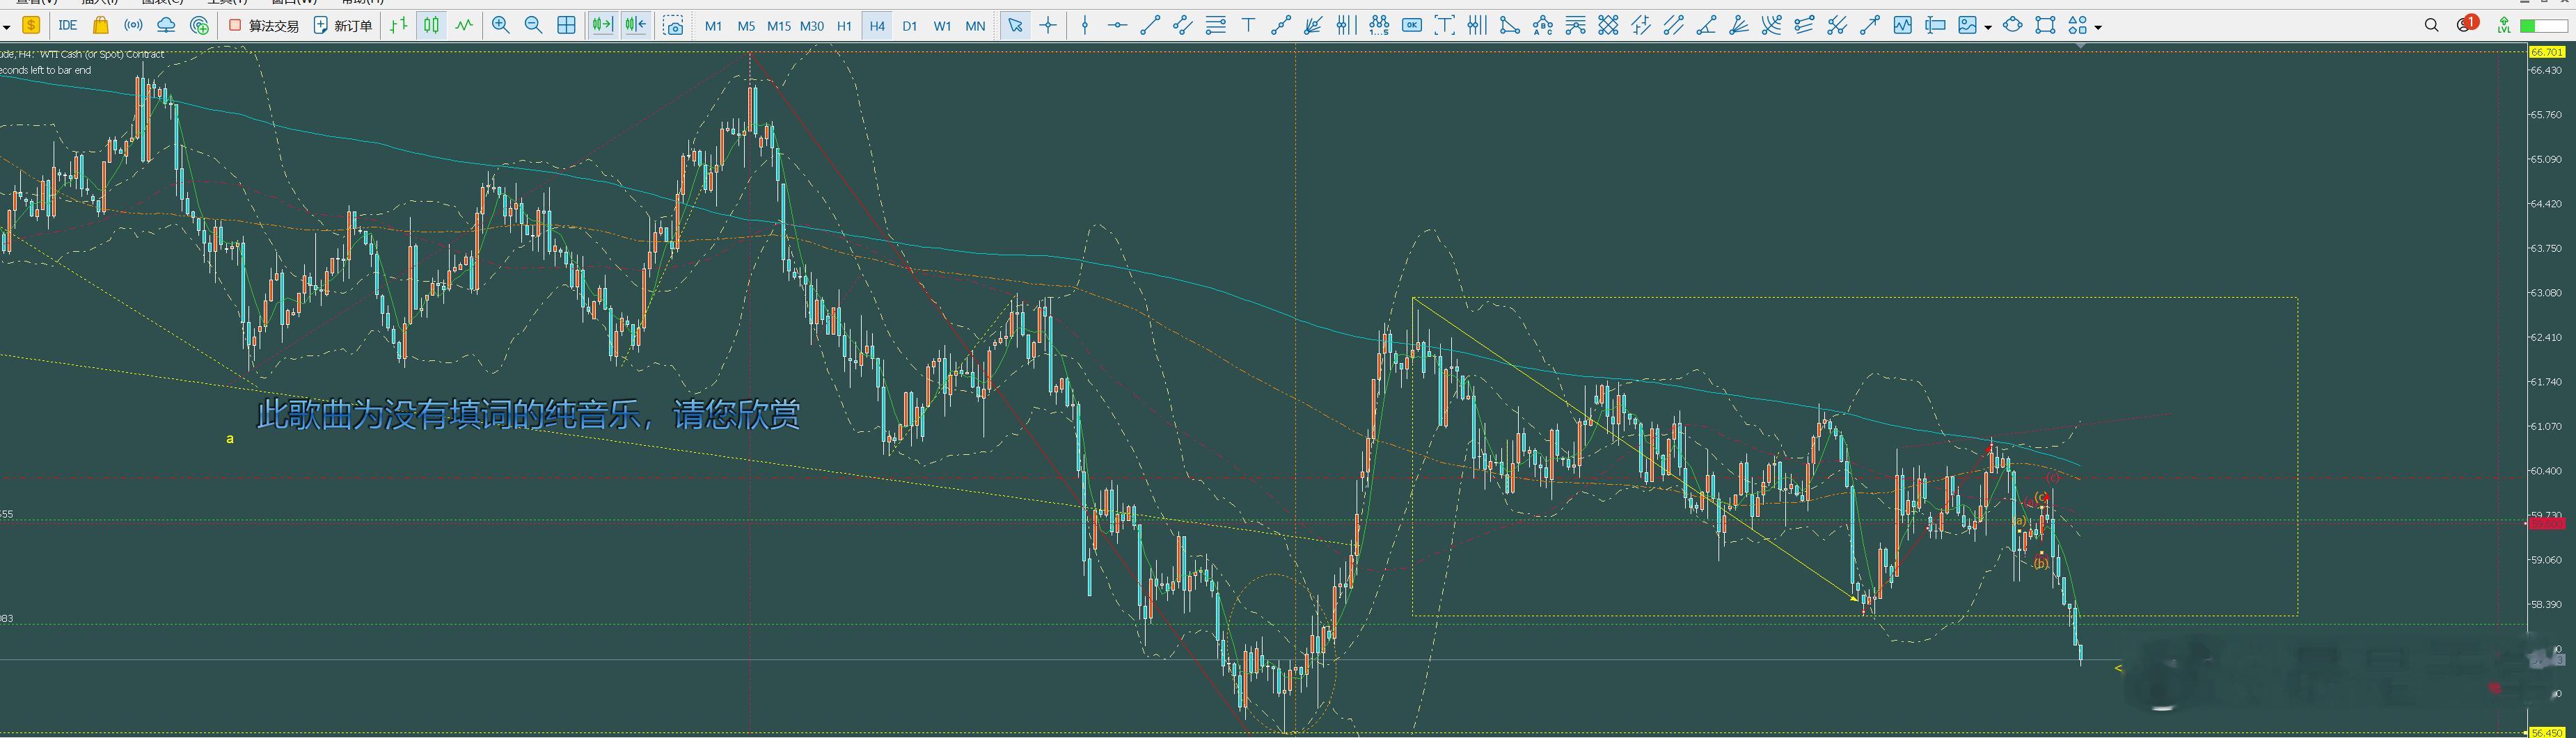Tile chart windows with grid icon
The height and width of the screenshot is (738, 2576).
(x=566, y=25)
